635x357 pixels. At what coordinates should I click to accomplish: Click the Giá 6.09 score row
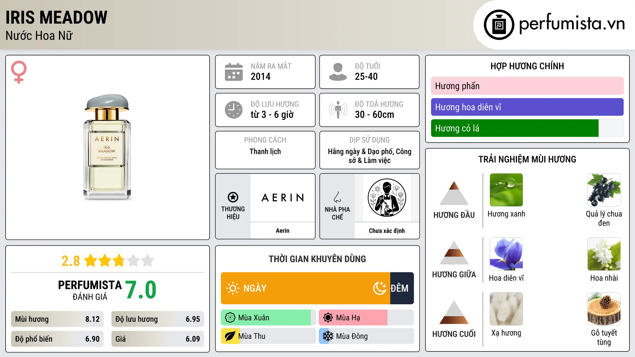click(158, 339)
